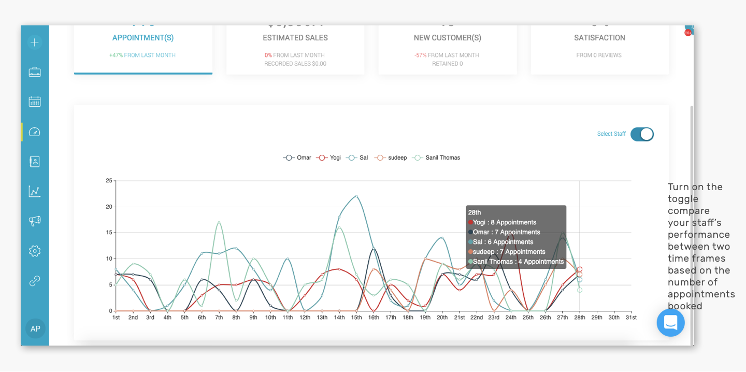
Task: Click the 31st x-axis label
Action: (631, 318)
